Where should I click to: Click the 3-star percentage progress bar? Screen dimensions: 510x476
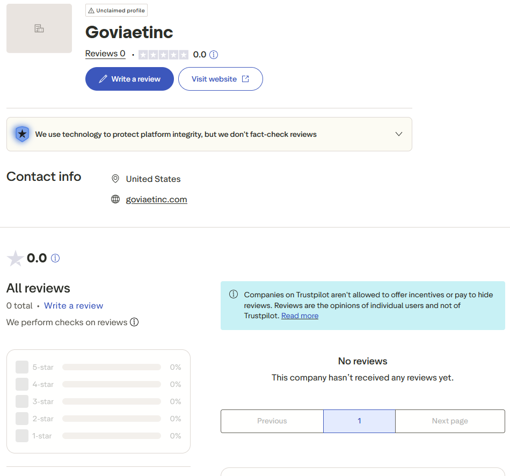(x=111, y=401)
